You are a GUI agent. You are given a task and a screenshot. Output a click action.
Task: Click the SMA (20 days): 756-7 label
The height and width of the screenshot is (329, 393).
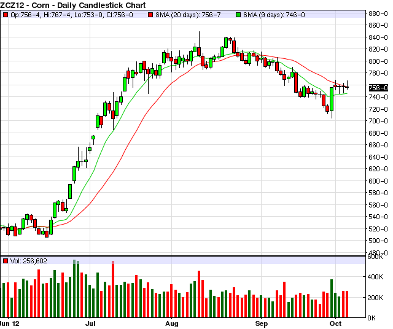pyautogui.click(x=188, y=15)
